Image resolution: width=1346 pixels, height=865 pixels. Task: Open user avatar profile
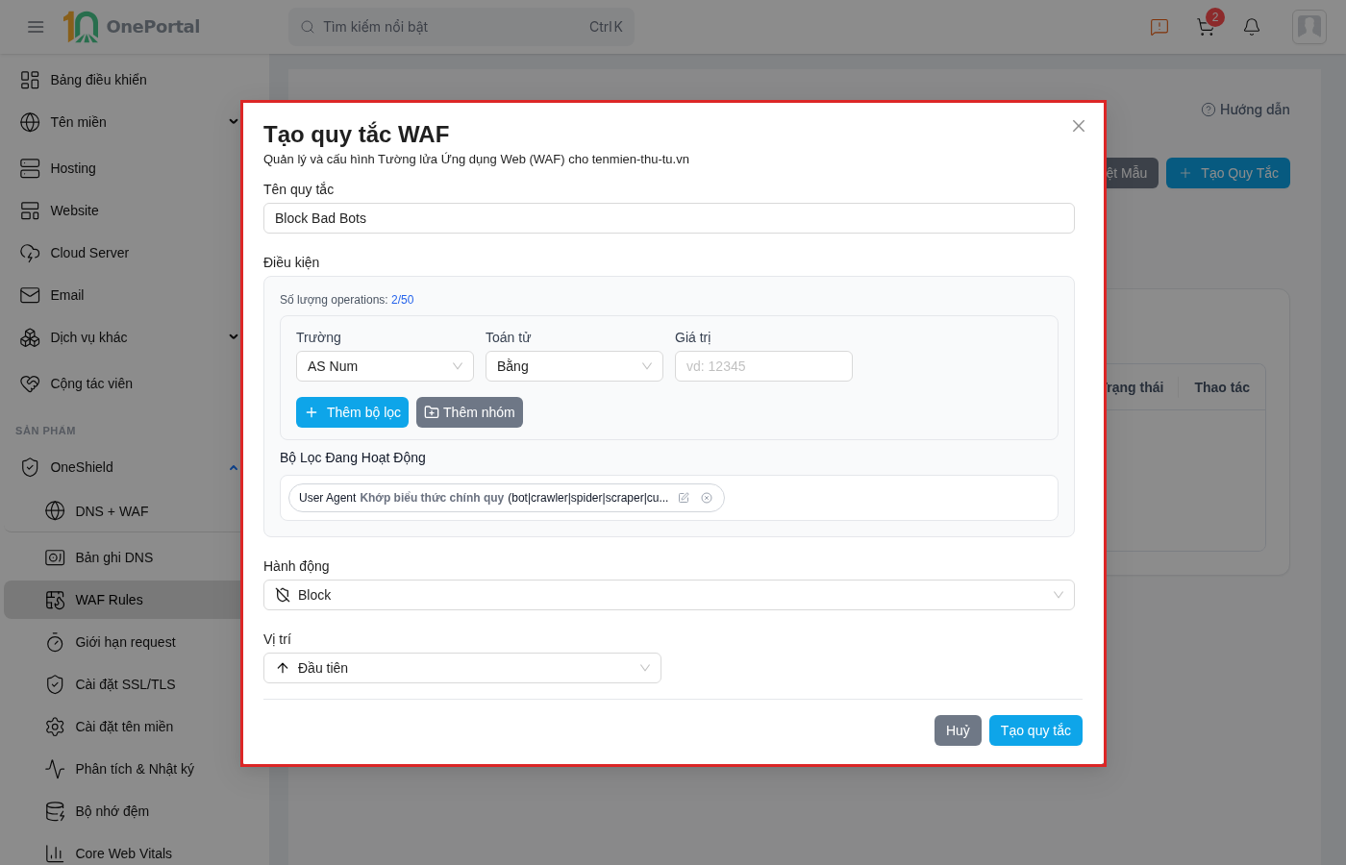(1309, 27)
